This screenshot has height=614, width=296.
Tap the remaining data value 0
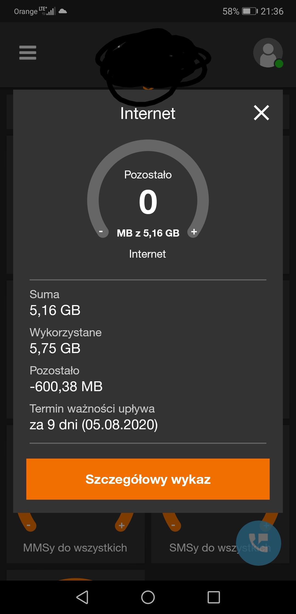click(148, 202)
